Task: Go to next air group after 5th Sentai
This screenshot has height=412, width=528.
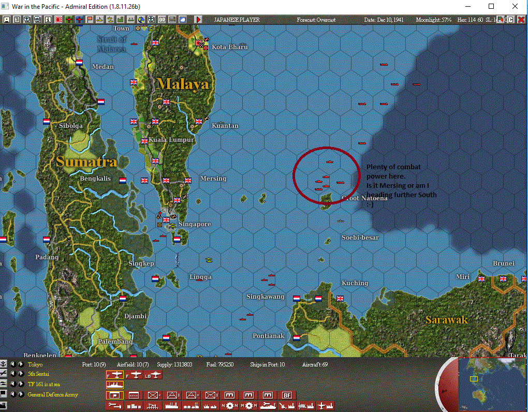Action: (x=21, y=374)
